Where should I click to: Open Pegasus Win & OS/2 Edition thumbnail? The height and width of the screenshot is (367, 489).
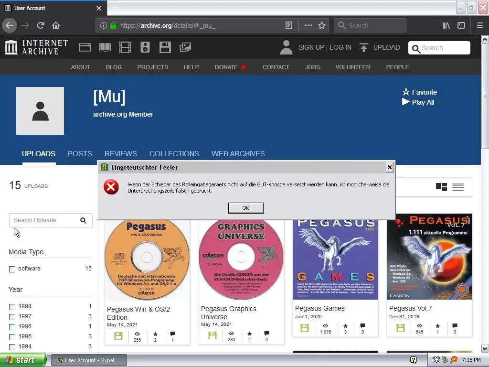(x=147, y=260)
